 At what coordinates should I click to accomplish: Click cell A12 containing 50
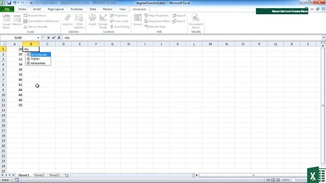coord(15,105)
